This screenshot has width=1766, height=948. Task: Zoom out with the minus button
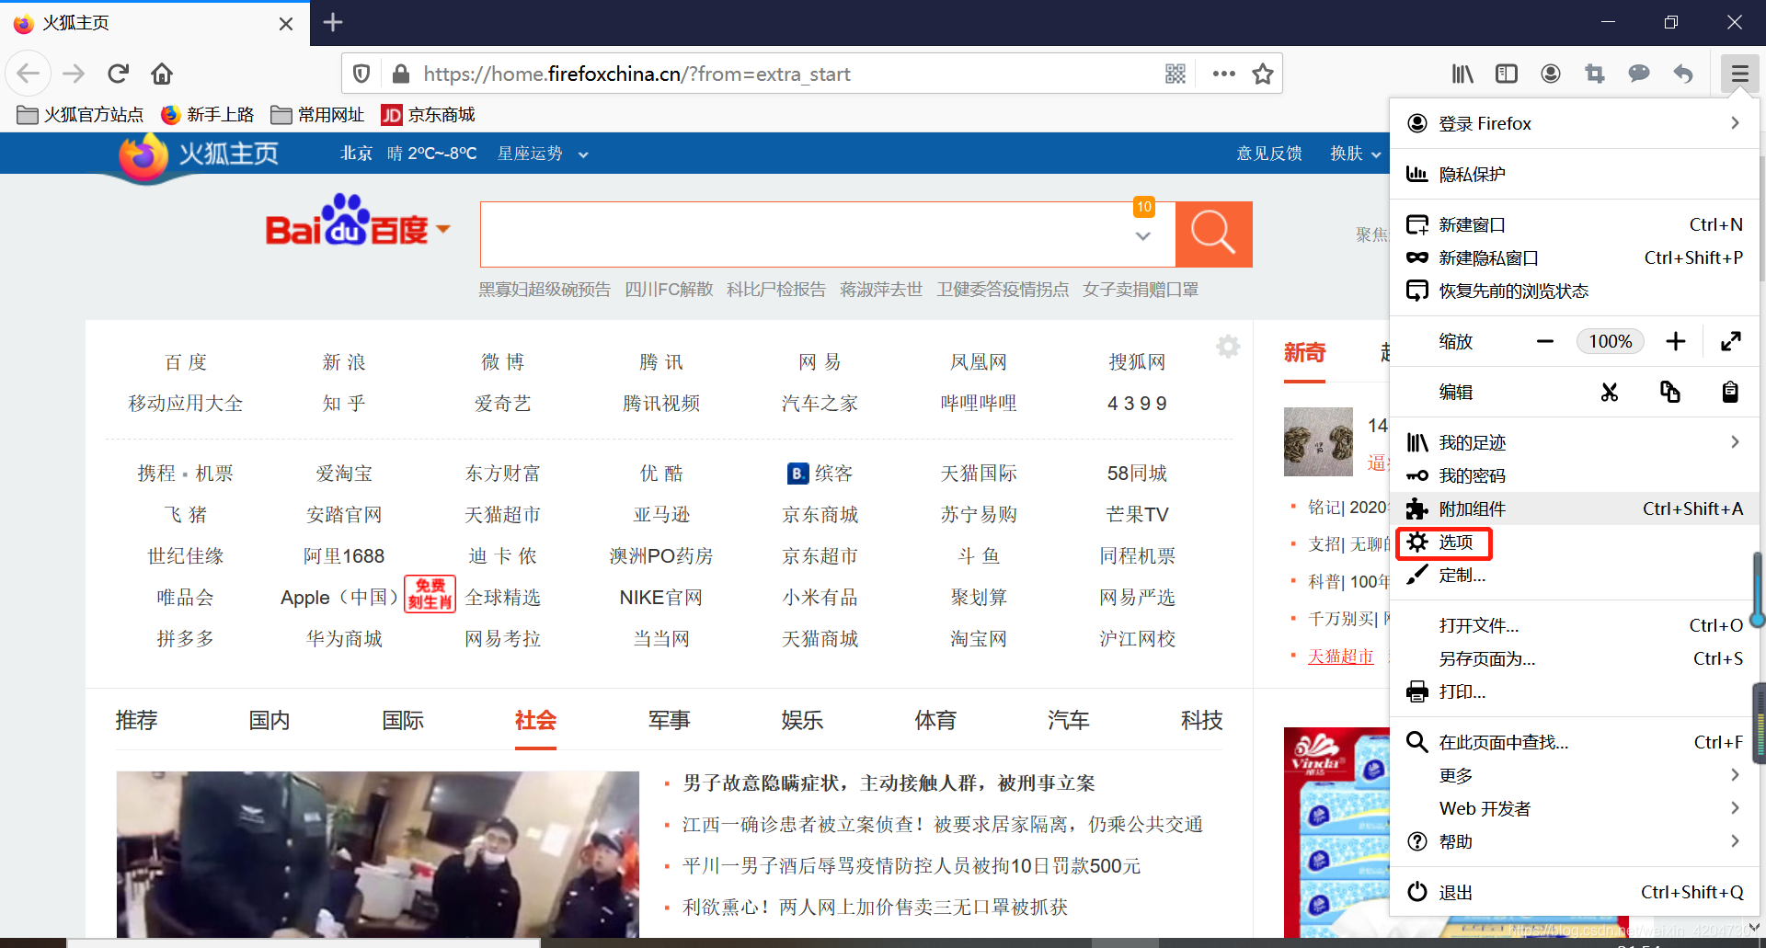(1545, 341)
